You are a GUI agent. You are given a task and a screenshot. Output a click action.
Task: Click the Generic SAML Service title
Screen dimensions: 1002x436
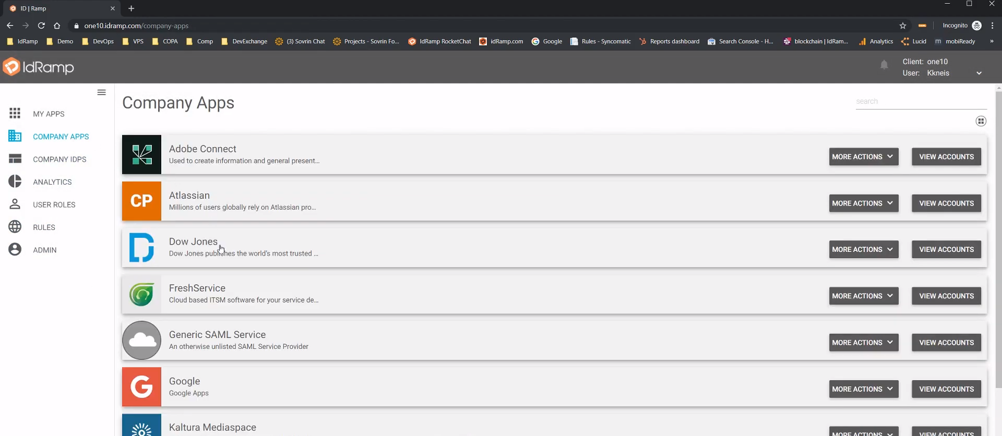tap(217, 334)
